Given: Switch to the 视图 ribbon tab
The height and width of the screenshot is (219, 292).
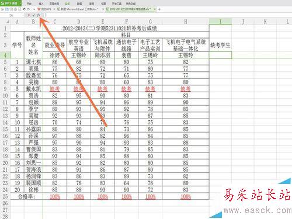Looking at the screenshot, I should pyautogui.click(x=103, y=4).
